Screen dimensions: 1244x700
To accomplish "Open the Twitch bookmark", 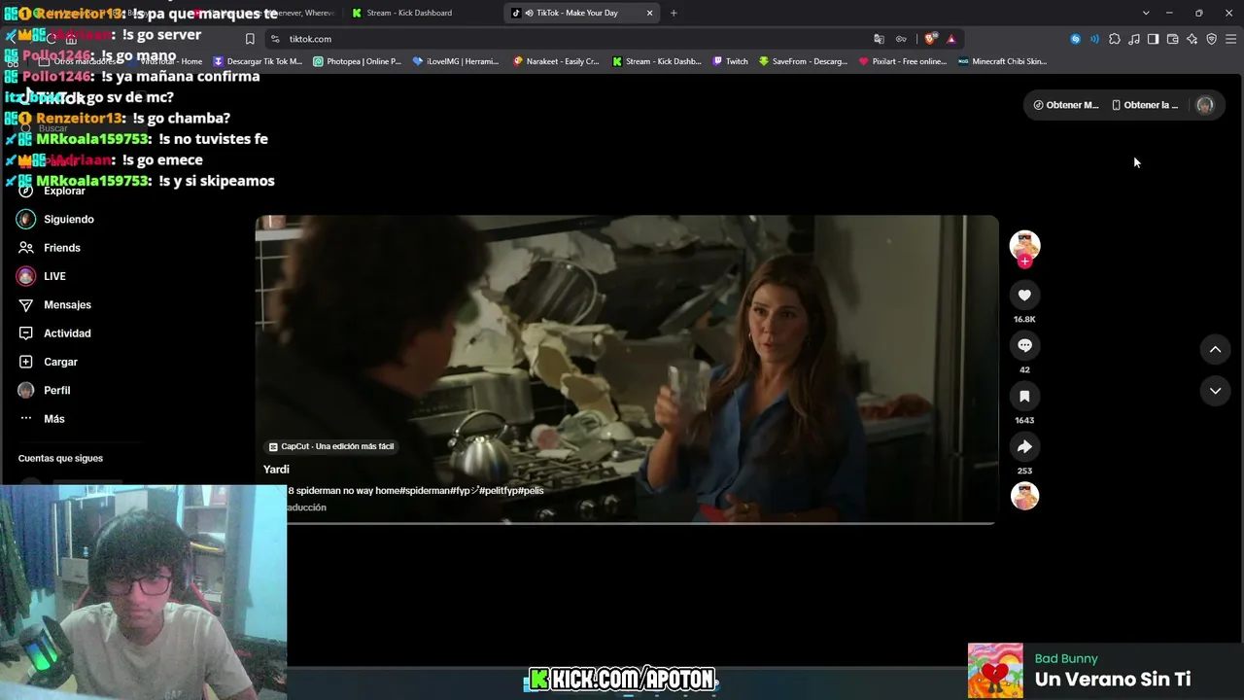I will 731,61.
